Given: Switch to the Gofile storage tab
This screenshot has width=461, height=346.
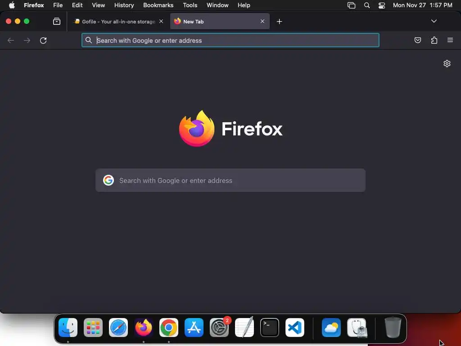Looking at the screenshot, I should (x=118, y=22).
